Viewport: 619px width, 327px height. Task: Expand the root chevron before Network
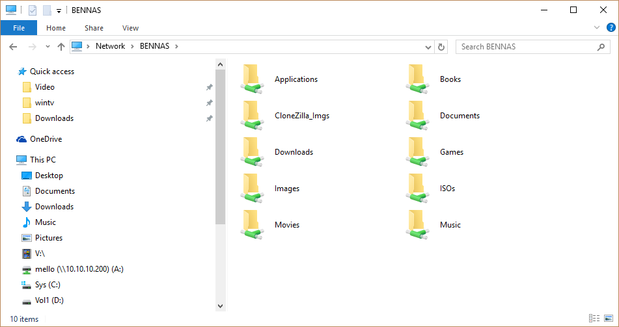(89, 46)
